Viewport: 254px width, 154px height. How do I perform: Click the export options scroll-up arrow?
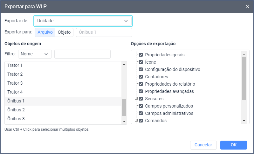(244, 54)
